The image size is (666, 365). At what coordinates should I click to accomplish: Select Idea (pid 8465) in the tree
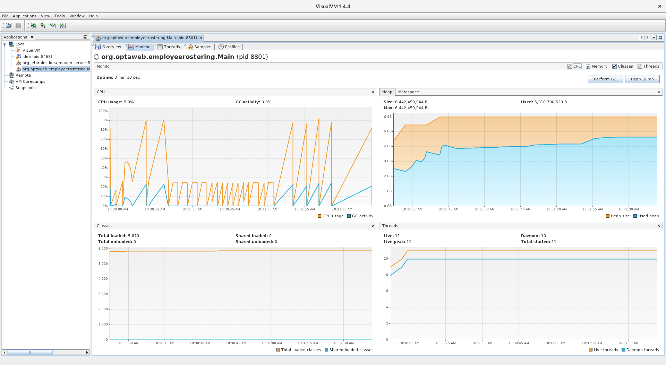[x=37, y=57]
